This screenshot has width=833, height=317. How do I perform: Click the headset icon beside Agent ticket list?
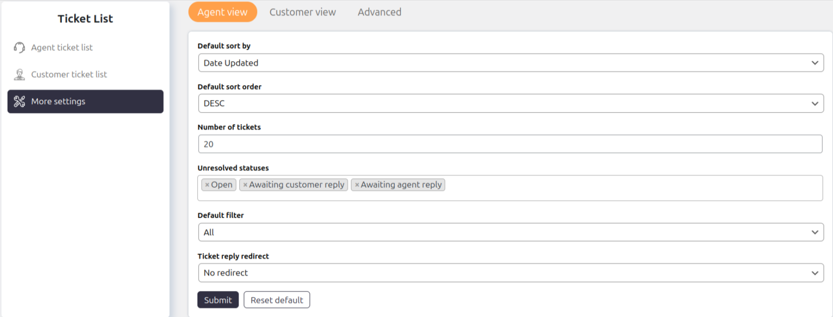pyautogui.click(x=19, y=47)
